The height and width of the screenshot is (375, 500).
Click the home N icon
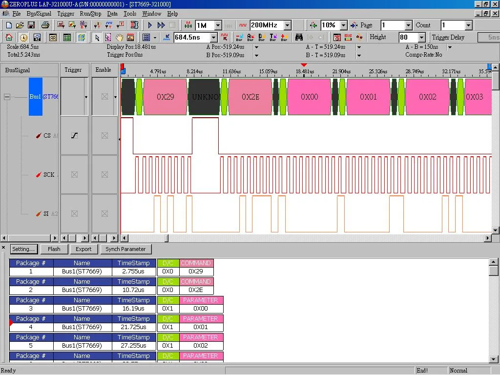coord(9,37)
